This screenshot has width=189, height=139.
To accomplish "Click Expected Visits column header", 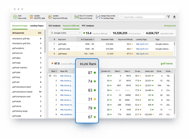I will 105,39.
